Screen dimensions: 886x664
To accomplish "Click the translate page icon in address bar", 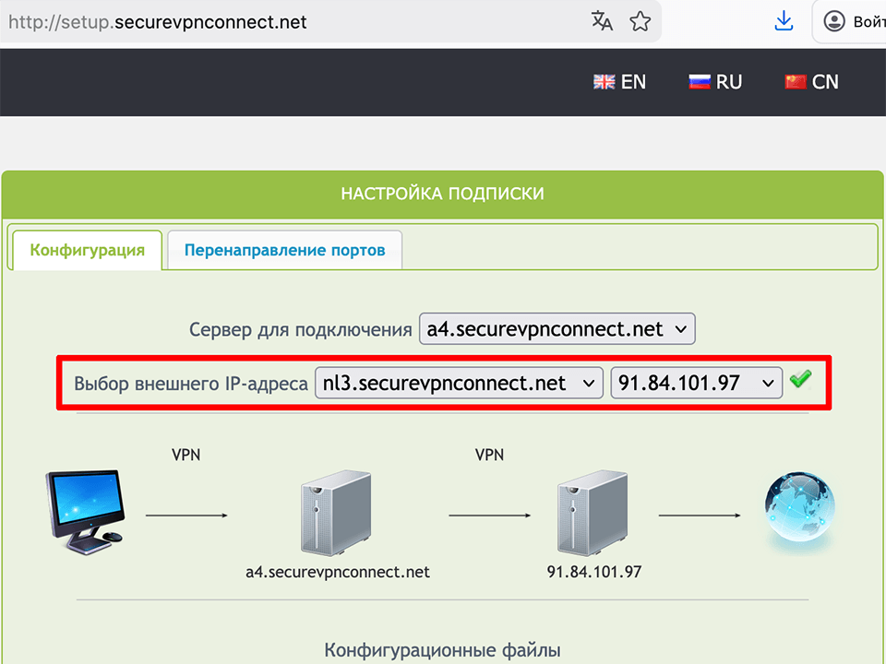I will coord(602,20).
